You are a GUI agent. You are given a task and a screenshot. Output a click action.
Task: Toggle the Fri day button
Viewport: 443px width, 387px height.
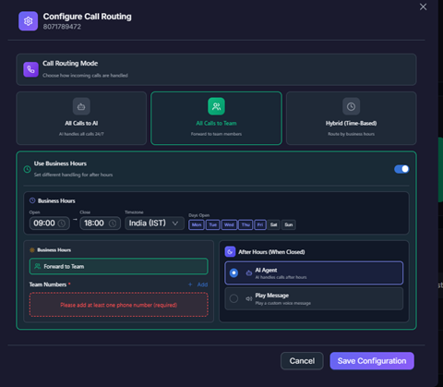260,224
